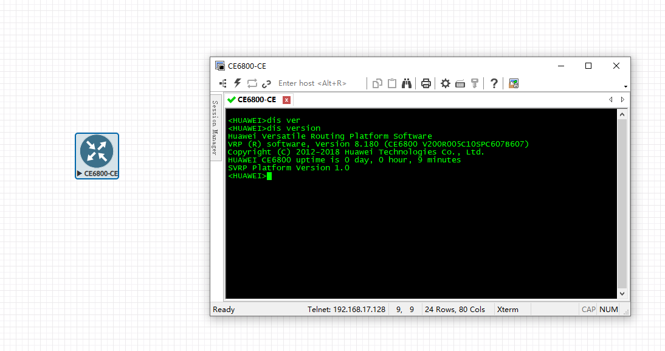Click the VRP (R) software version line
Screen dimensions: 665x351
tap(378, 144)
